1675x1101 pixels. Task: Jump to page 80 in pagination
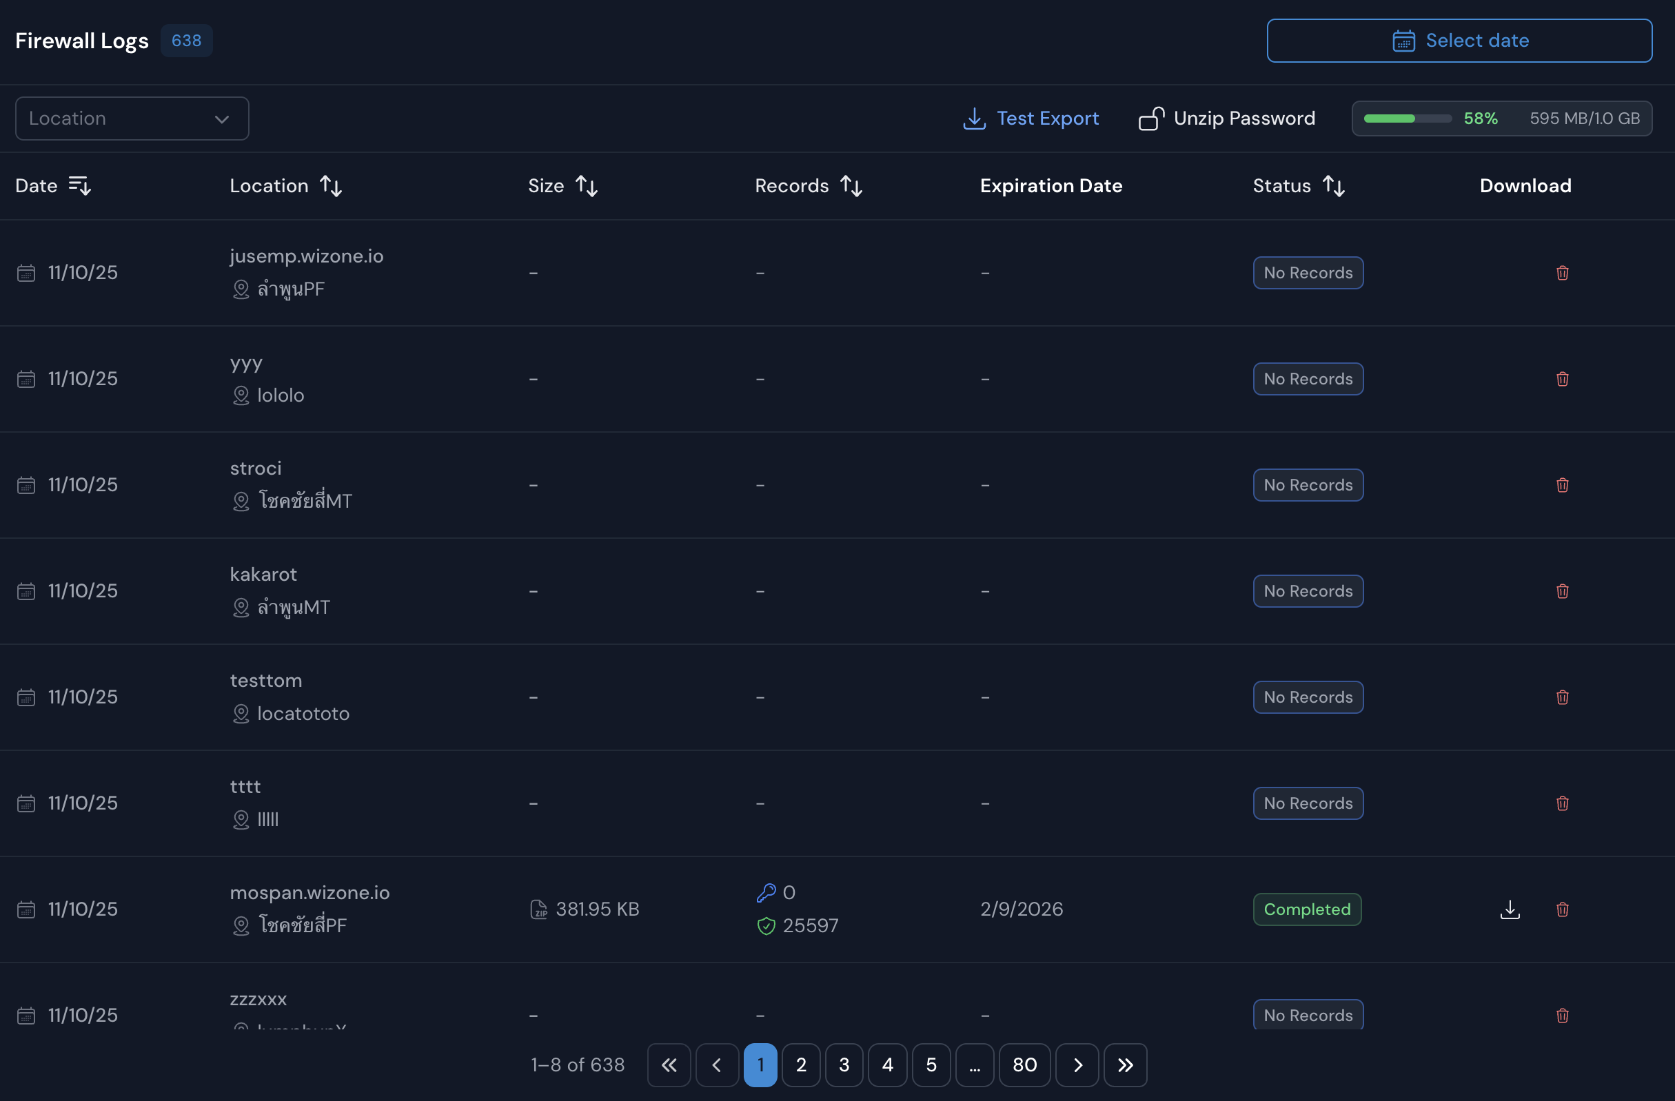tap(1024, 1065)
